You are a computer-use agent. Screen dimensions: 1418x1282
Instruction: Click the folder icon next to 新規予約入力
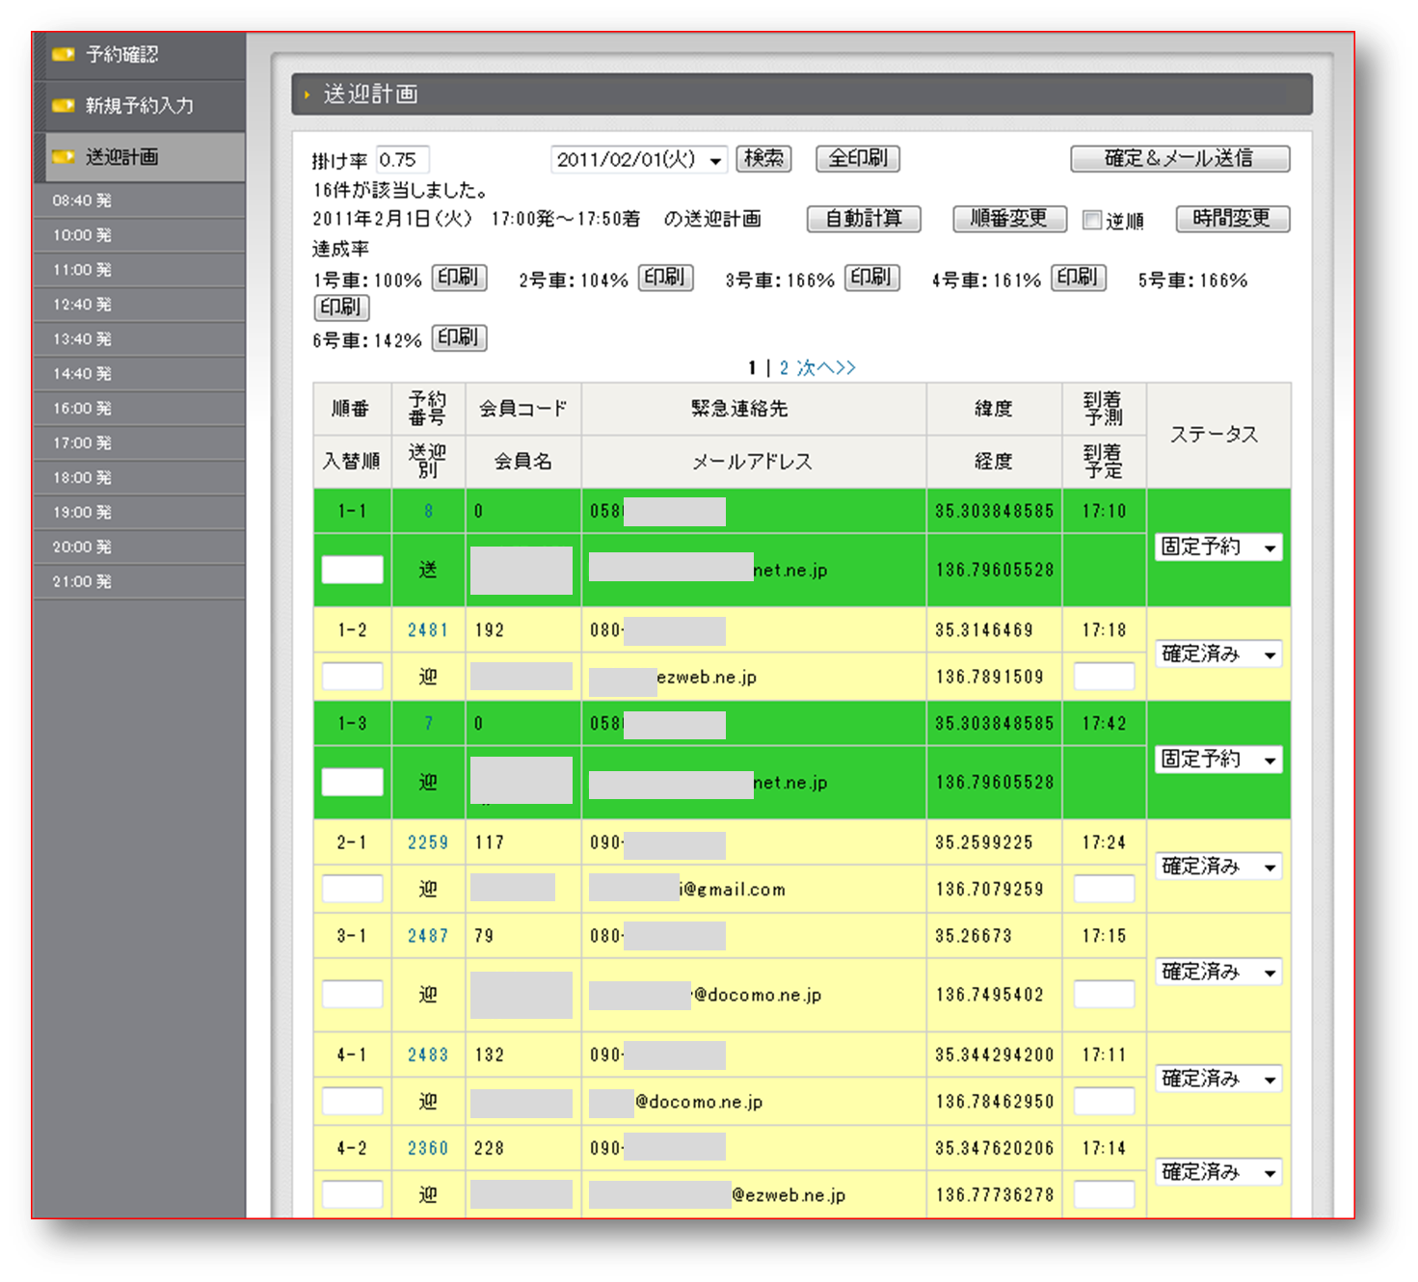(x=64, y=106)
